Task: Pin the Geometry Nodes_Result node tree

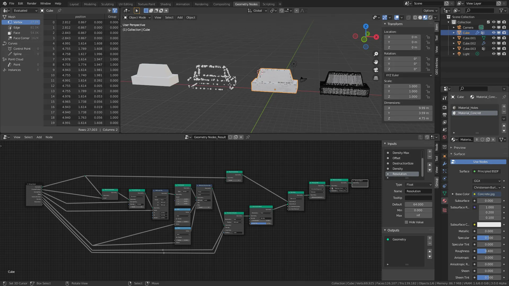Action: coord(248,137)
